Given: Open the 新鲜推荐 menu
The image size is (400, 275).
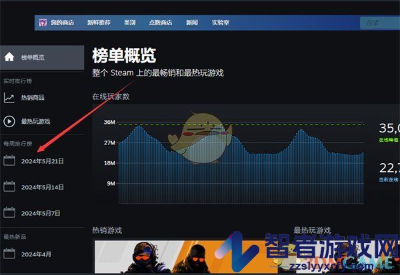Looking at the screenshot, I should [x=99, y=23].
